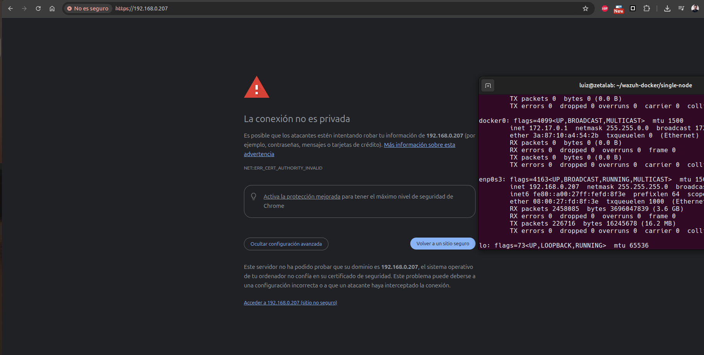The height and width of the screenshot is (355, 704).
Task: Click the terminal new tab icon
Action: [x=488, y=85]
